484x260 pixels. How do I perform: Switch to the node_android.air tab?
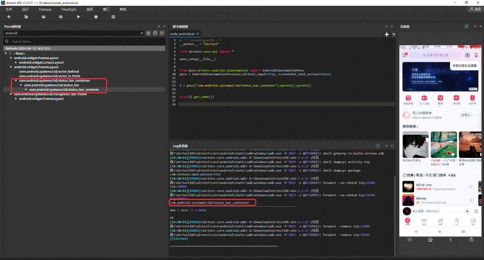[182, 34]
